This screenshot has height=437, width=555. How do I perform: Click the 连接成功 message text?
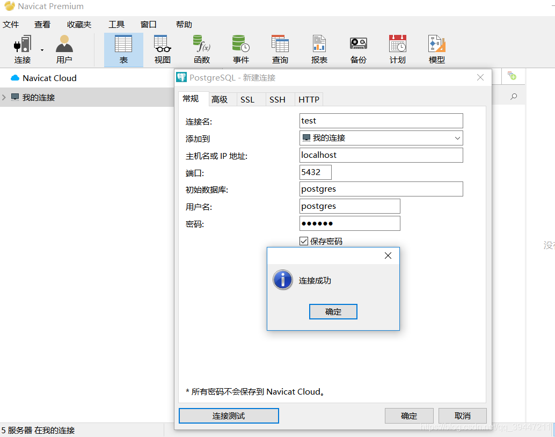coord(315,280)
